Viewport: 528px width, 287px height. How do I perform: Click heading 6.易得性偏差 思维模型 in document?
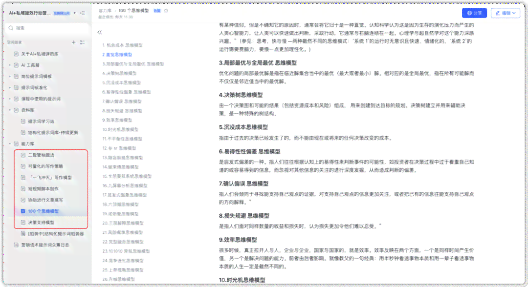tap(249, 152)
